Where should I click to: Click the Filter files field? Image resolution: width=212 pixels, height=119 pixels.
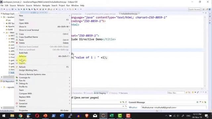point(176,93)
